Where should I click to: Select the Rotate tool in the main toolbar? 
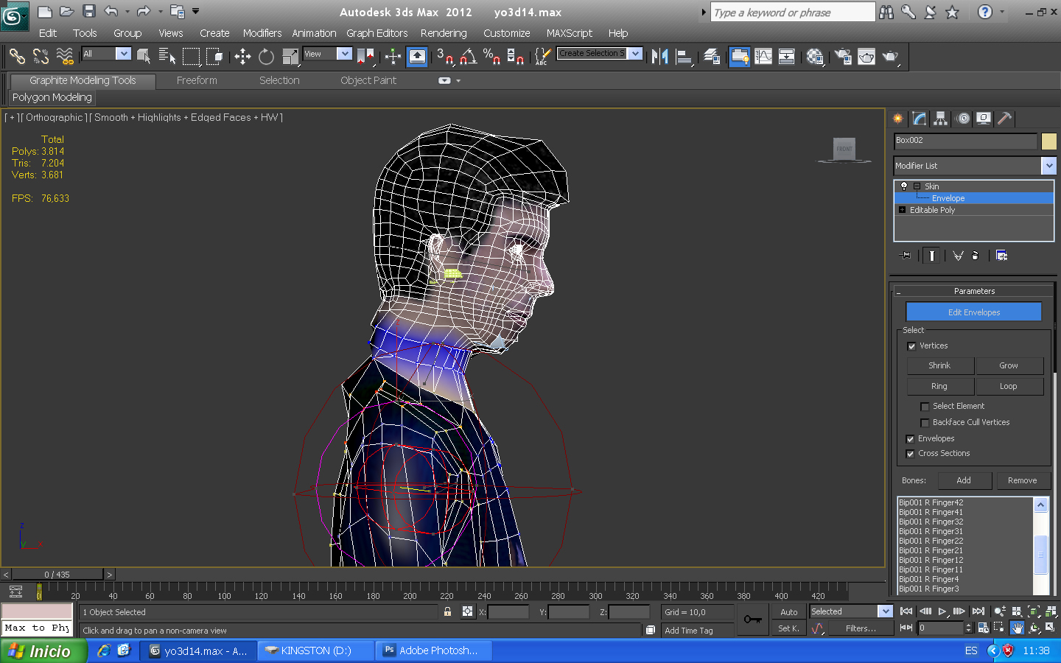[x=266, y=57]
